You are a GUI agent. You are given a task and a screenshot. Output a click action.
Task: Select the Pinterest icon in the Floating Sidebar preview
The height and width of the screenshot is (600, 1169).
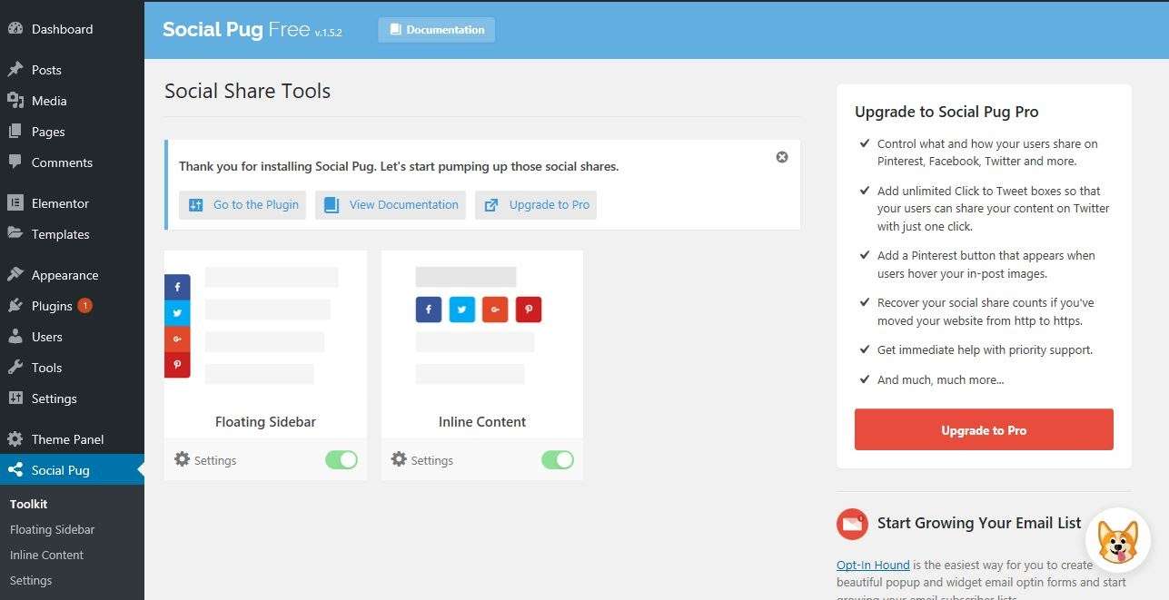coord(177,364)
